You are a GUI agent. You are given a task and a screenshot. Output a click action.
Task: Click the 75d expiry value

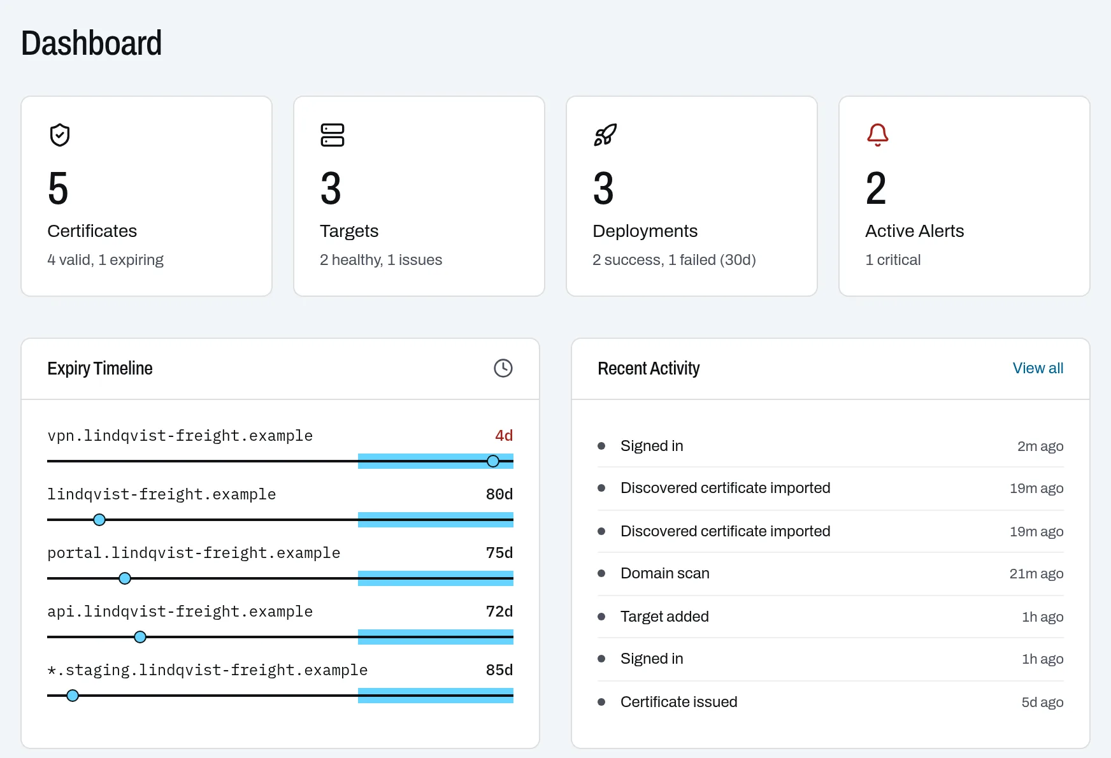(499, 553)
